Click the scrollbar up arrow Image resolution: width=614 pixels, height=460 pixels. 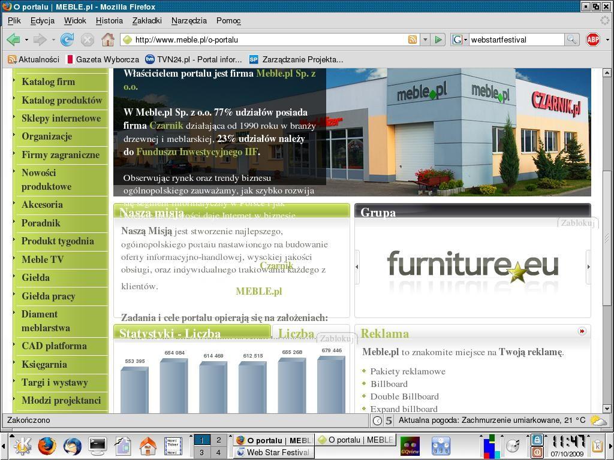(607, 72)
